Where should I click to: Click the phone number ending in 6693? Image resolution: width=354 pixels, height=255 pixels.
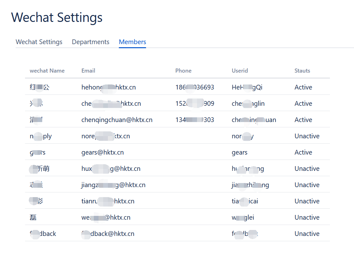tap(195, 87)
